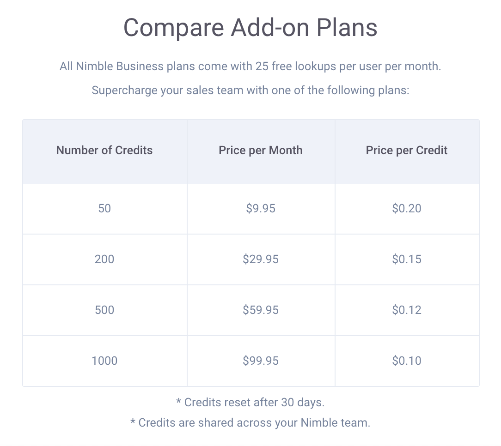Click the $9.95 monthly price
This screenshot has height=446, width=501.
[x=261, y=209]
